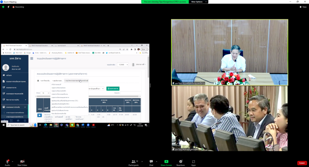Expand video options arrow next to Start Video
Viewport: 309px width, 167px height.
click(29, 161)
